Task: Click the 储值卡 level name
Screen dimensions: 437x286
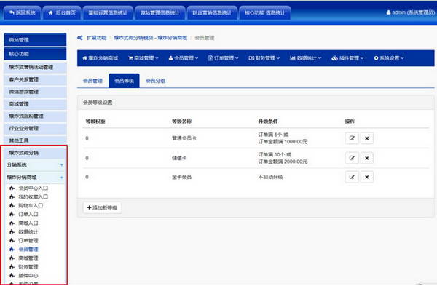Action: coord(179,158)
